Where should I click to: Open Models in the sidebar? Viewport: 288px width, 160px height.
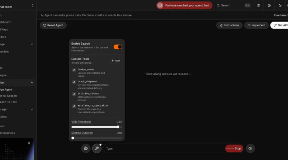coord(3,37)
